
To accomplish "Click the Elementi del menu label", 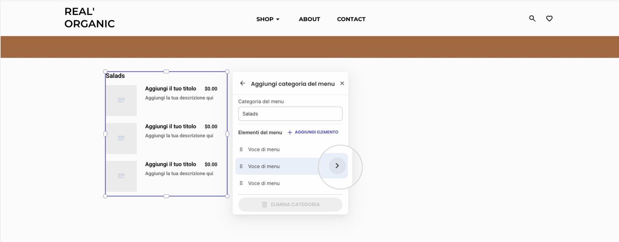I will tap(260, 132).
